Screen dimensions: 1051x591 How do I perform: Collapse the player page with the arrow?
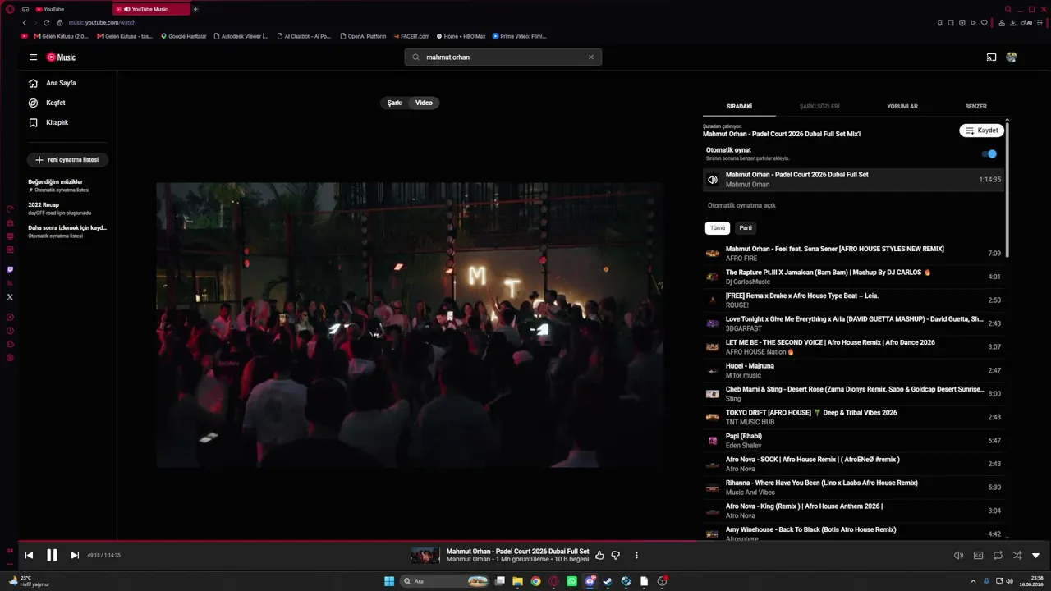coord(1035,556)
